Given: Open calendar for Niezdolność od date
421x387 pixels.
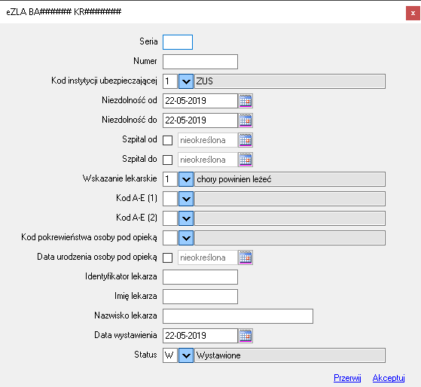Looking at the screenshot, I should click(246, 101).
